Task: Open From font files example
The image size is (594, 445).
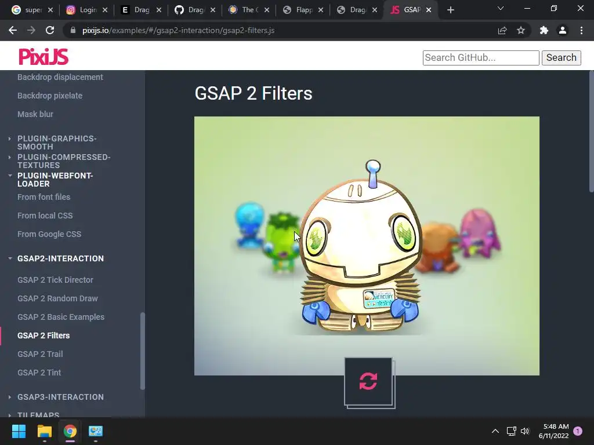Action: (44, 197)
